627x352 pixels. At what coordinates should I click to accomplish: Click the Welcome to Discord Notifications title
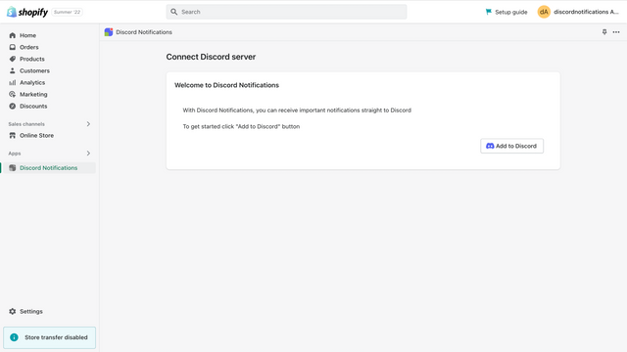point(226,85)
